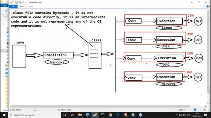Click the selection size icon in status bar
Screen dimensions: 211x118
coord(35,110)
